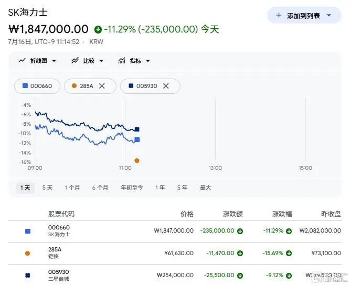This screenshot has height=286, width=351.
Task: Click down arrow icon next to -11,470.00
Action: point(240,254)
